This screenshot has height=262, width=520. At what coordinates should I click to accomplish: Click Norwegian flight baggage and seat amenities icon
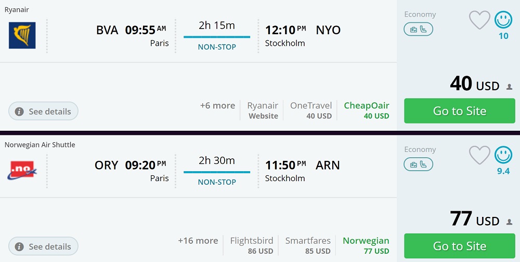tap(418, 164)
